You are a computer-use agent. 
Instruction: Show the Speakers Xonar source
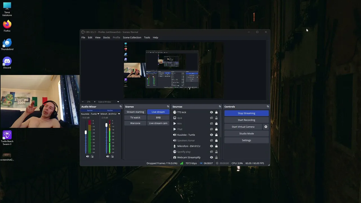[x=211, y=140]
